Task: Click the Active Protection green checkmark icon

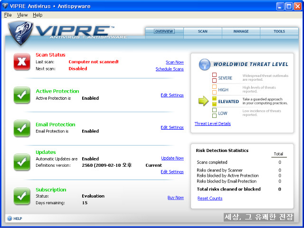Action: (x=22, y=95)
